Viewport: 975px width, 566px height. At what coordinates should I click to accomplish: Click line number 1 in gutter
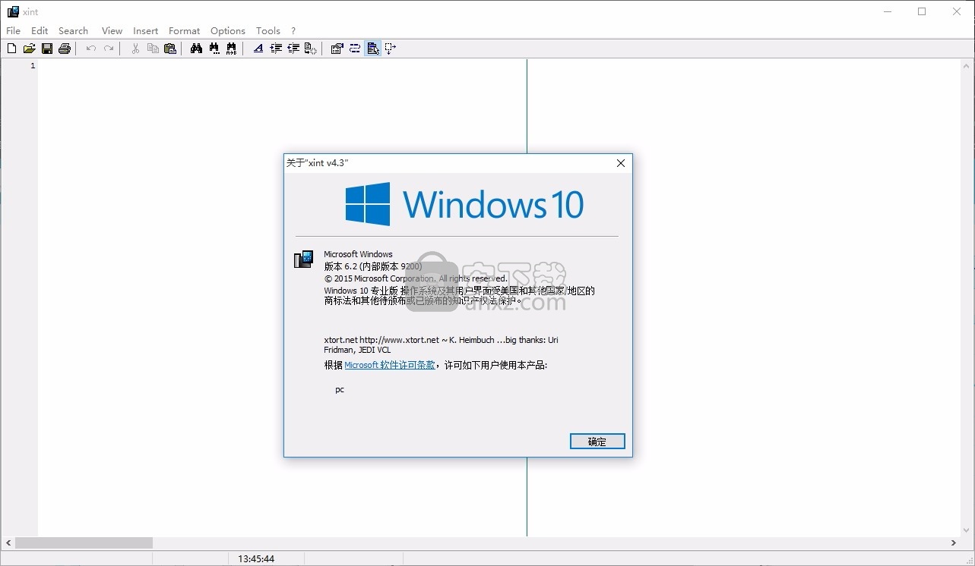pos(33,66)
